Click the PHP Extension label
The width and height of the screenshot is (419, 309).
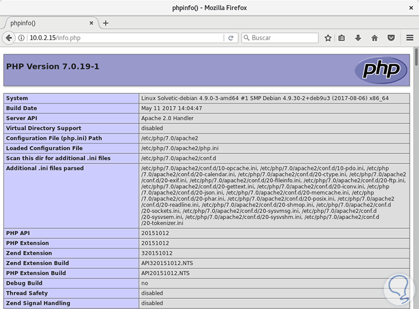coord(28,243)
